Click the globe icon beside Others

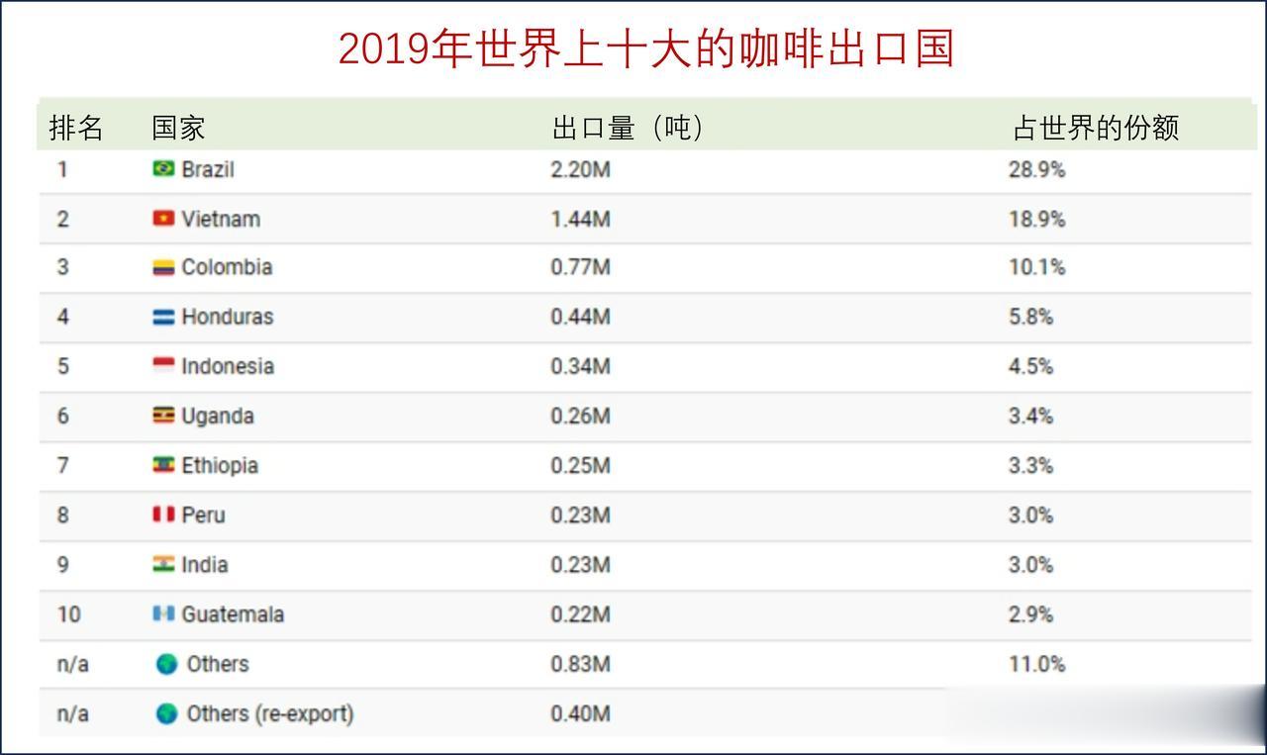167,664
